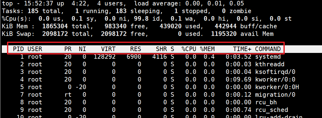This screenshot has width=322, height=118.
Task: Click the 1195320 avail Mem value
Action: 224,34
